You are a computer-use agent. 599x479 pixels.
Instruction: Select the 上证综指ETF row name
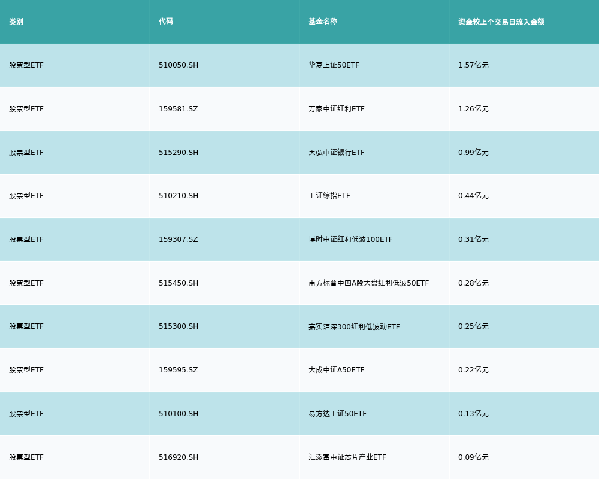coord(329,196)
